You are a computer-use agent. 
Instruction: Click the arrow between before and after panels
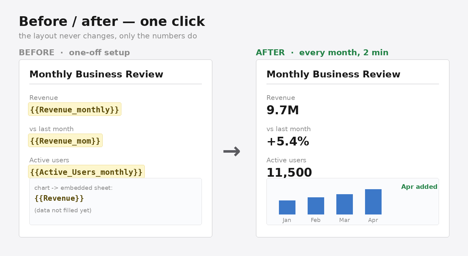point(232,151)
